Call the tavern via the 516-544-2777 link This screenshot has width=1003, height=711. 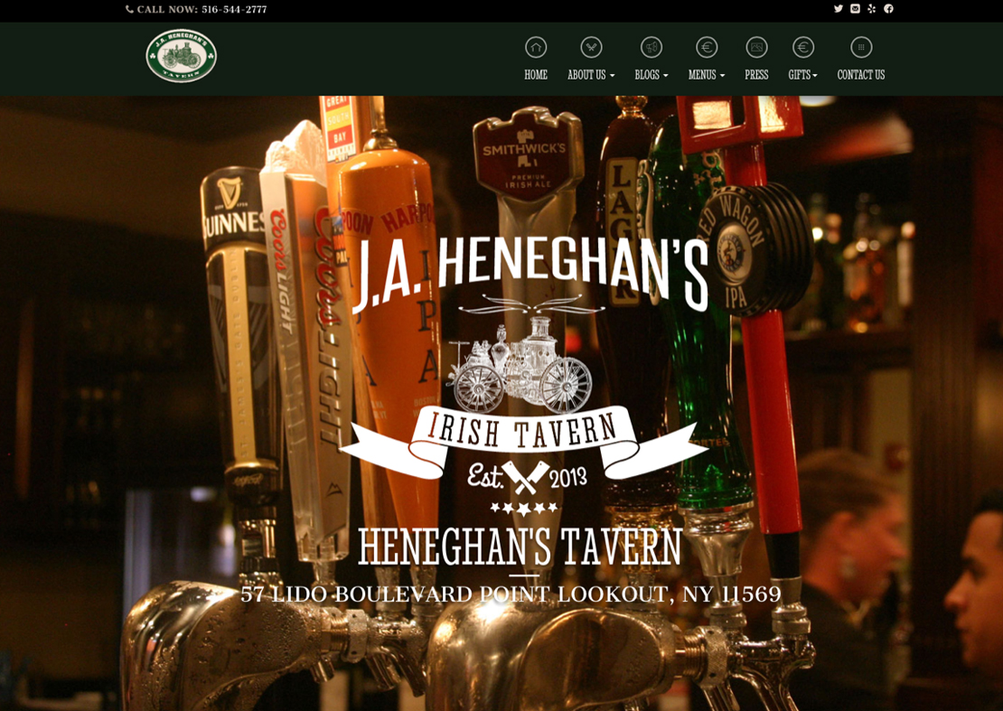pyautogui.click(x=195, y=9)
